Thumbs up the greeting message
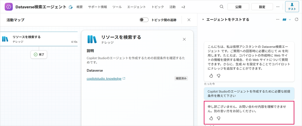 point(211,75)
